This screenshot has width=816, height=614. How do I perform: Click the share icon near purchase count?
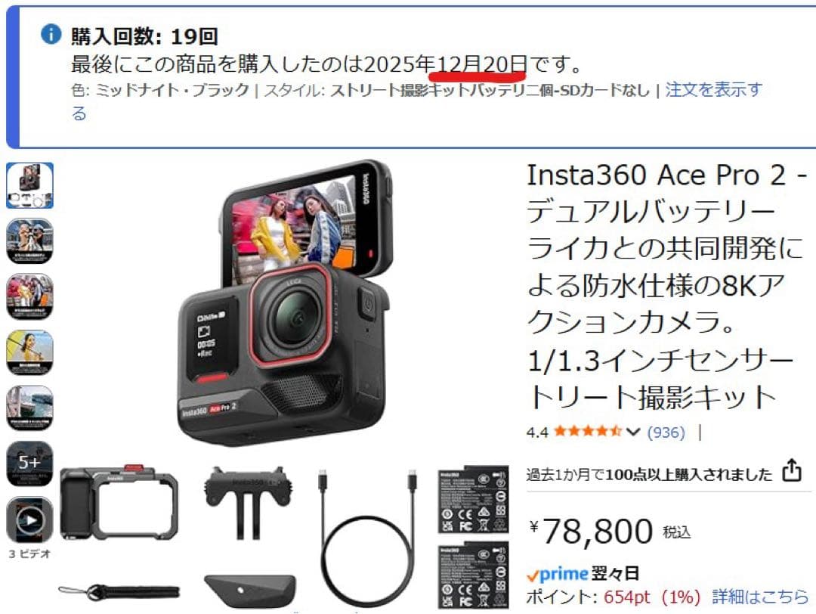click(792, 470)
